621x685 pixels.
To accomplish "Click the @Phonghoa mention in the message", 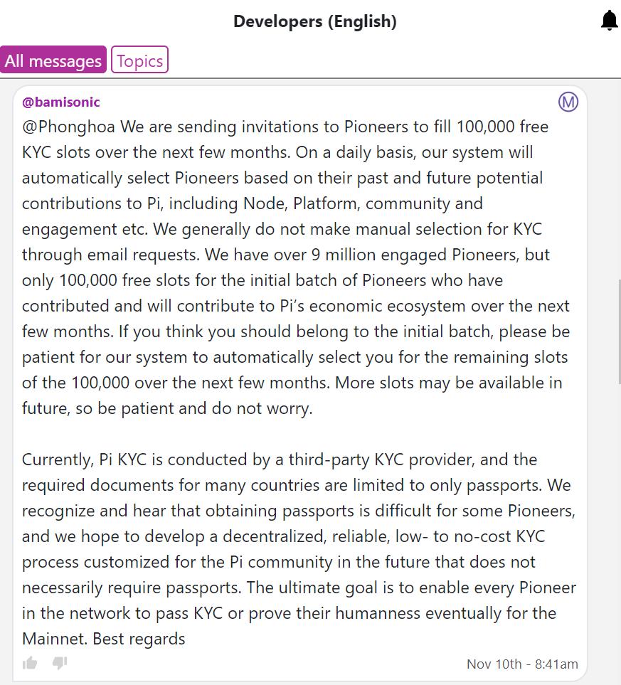I will (x=65, y=126).
